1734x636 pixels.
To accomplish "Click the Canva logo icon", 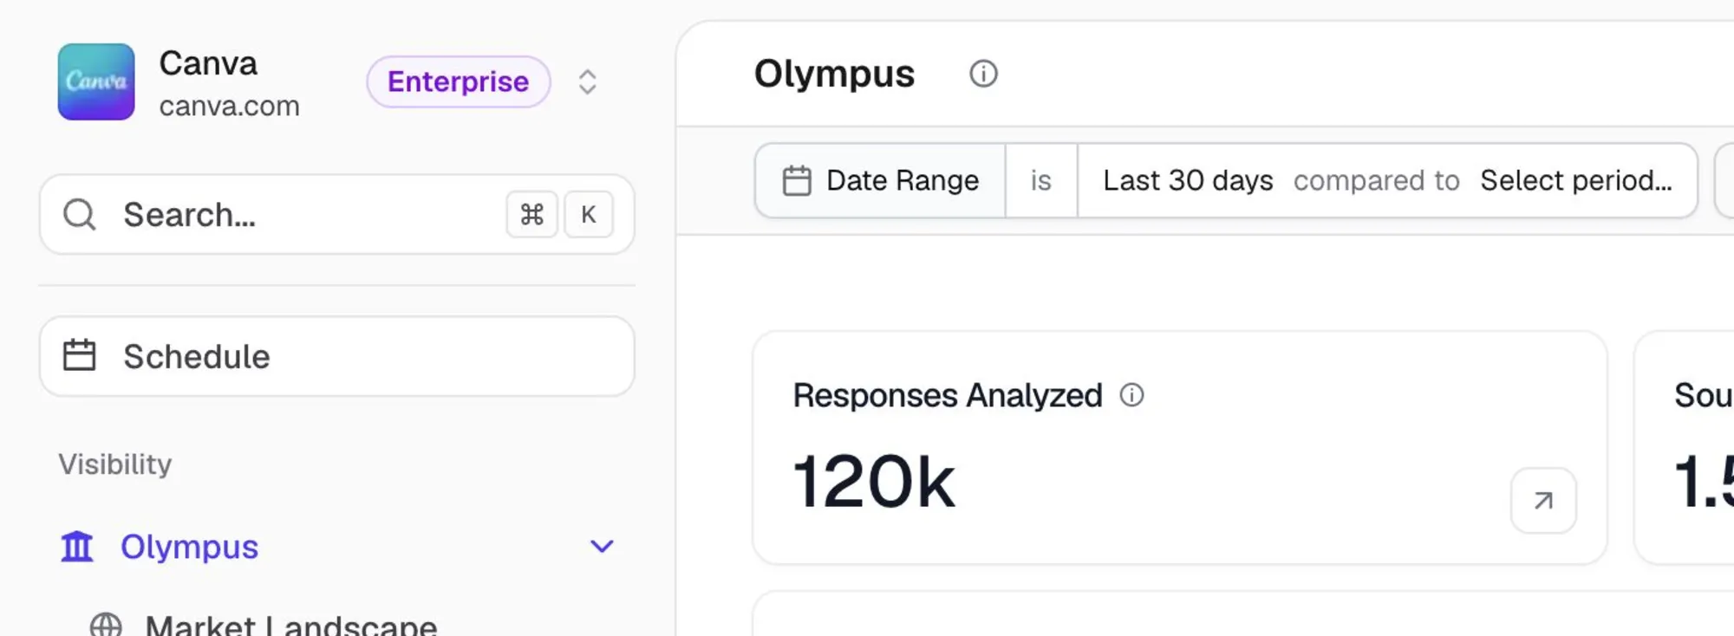I will 96,81.
